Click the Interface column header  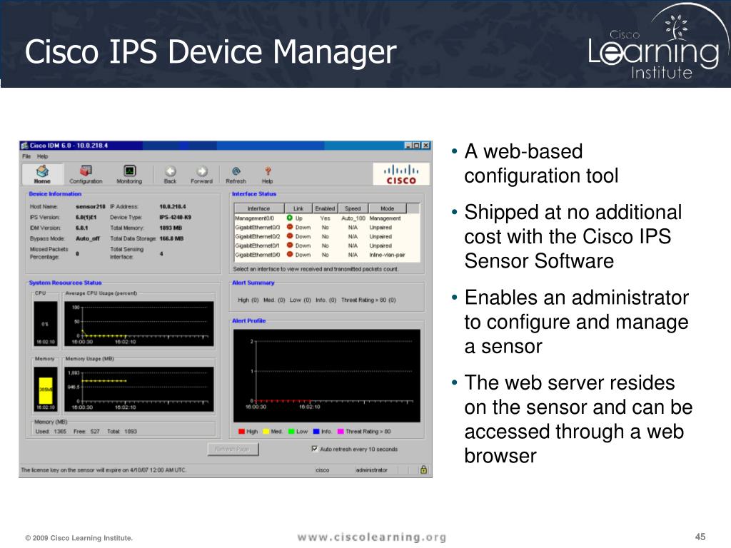[258, 208]
